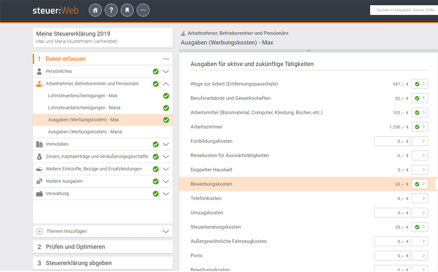Open step 3 Steuererklärung abgeben

pyautogui.click(x=103, y=263)
